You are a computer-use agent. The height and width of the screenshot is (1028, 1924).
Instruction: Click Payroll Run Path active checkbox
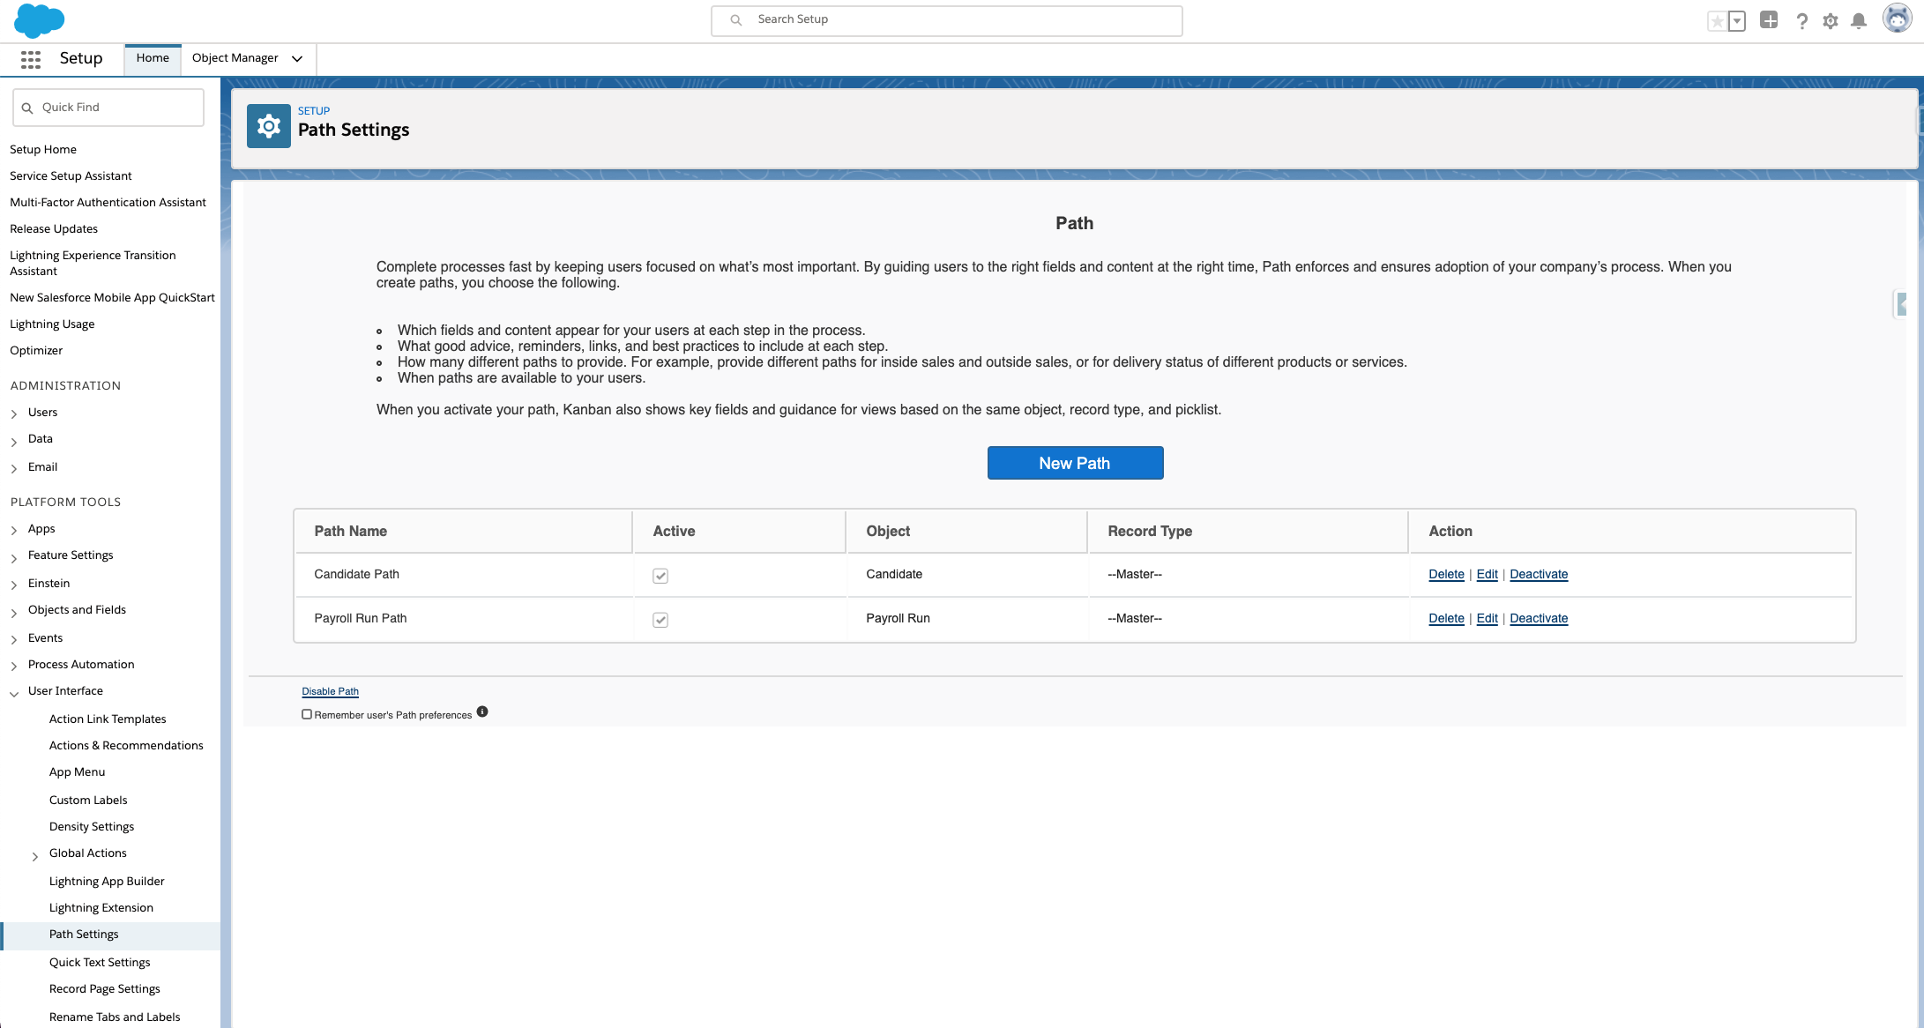660,620
